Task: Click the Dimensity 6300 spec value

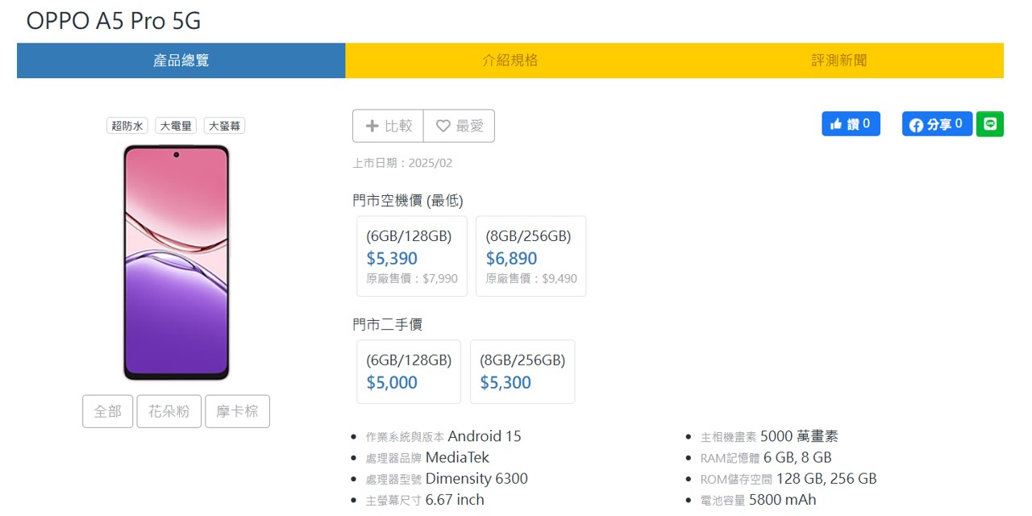Action: (476, 479)
